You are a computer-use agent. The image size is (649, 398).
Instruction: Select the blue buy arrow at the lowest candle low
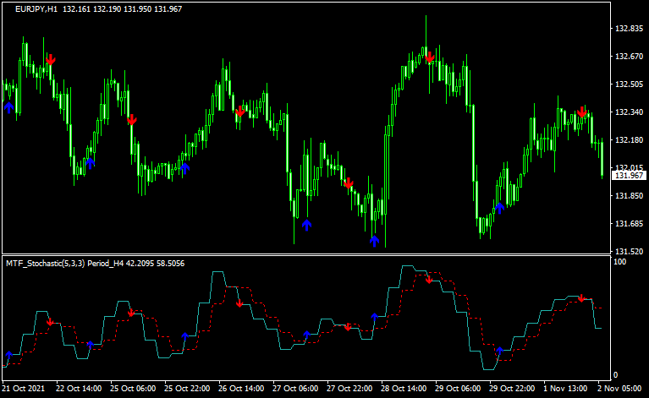(374, 240)
